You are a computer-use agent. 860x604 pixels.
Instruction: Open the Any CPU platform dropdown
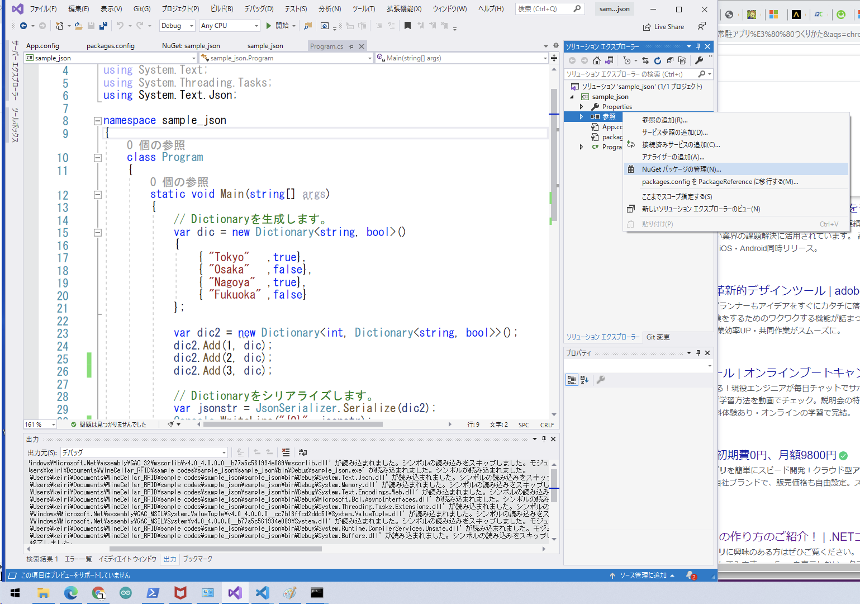(x=230, y=26)
